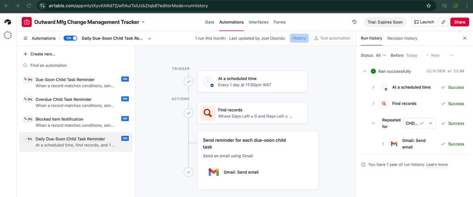The width and height of the screenshot is (473, 197).
Task: Select the Revision history tab
Action: tap(402, 38)
